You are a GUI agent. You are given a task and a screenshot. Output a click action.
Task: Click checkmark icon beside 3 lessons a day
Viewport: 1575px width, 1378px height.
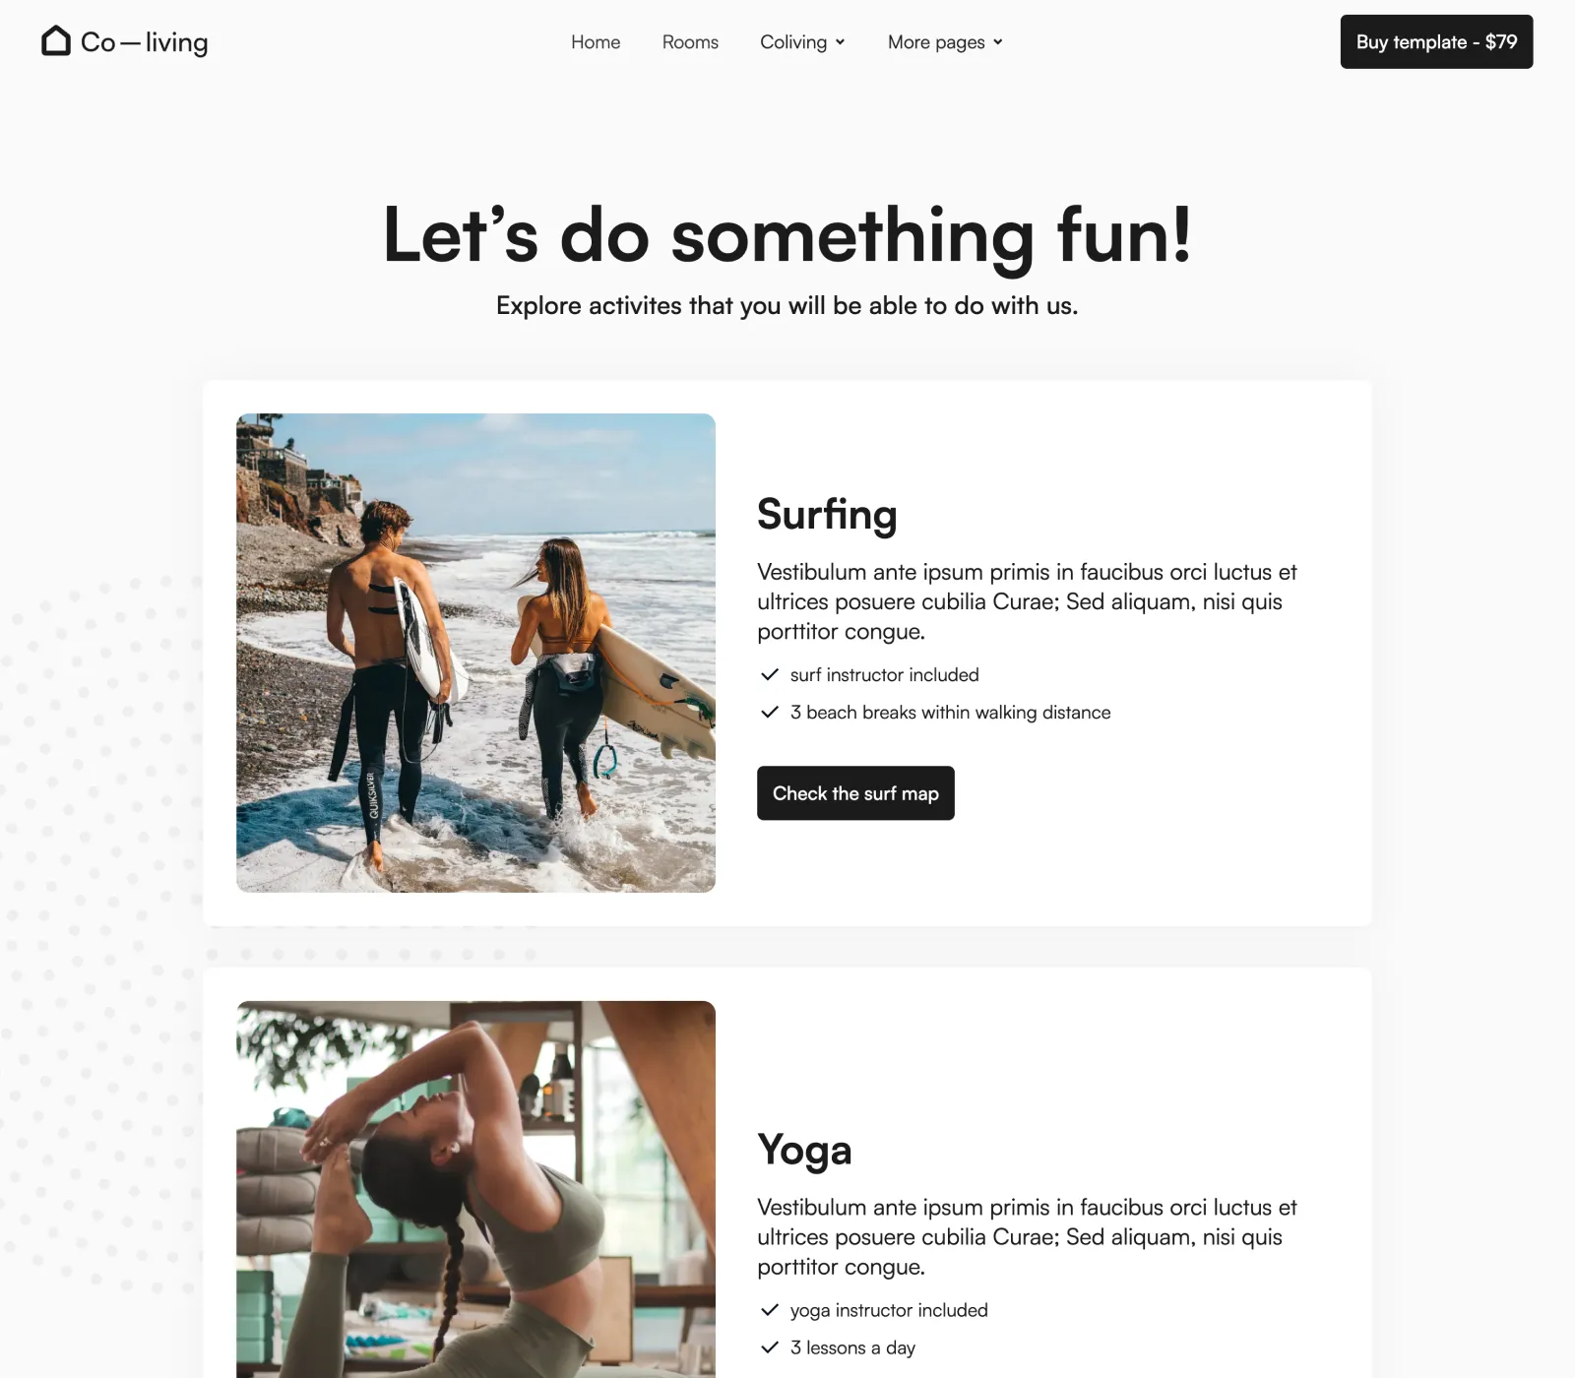pyautogui.click(x=770, y=1348)
